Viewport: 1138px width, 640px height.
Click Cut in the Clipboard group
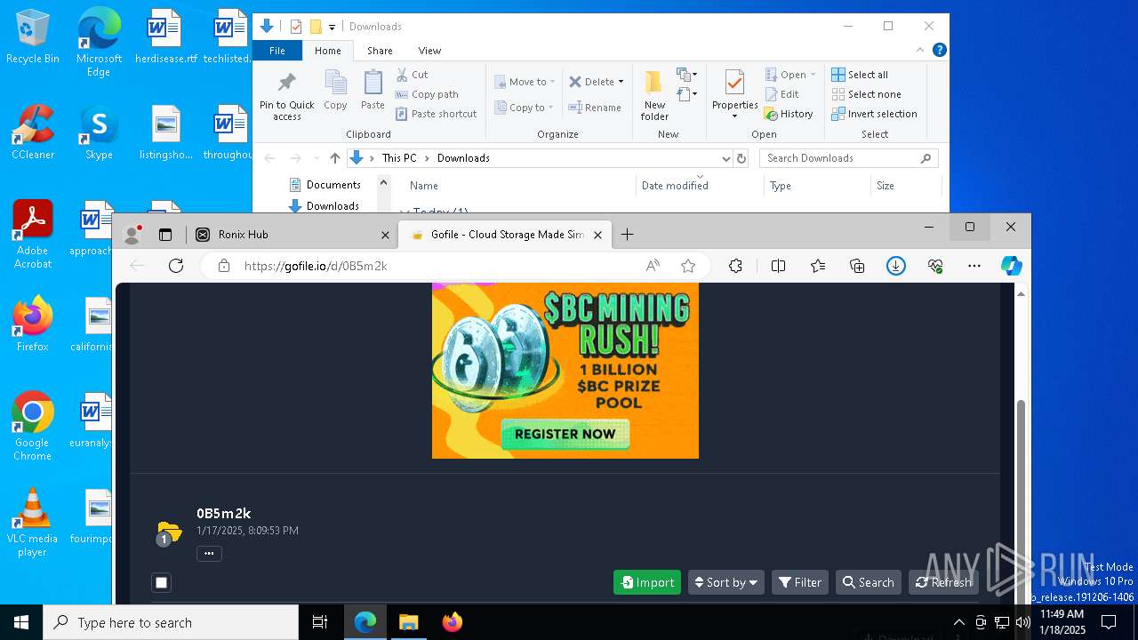tap(412, 75)
